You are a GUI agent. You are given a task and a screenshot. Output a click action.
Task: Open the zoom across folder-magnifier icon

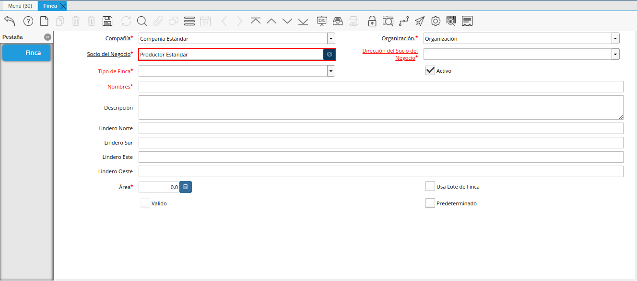click(388, 21)
